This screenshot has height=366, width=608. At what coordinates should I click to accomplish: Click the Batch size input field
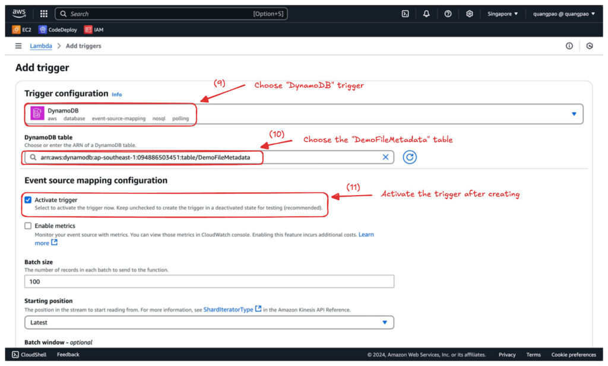pos(210,282)
